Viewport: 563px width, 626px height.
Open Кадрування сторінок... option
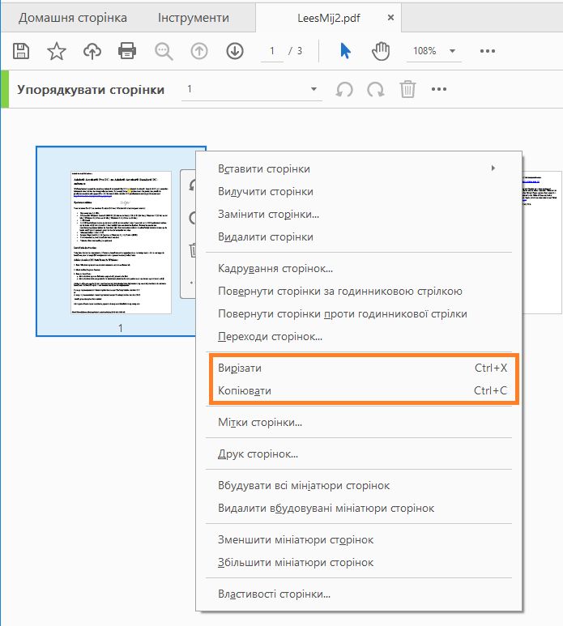click(359, 269)
